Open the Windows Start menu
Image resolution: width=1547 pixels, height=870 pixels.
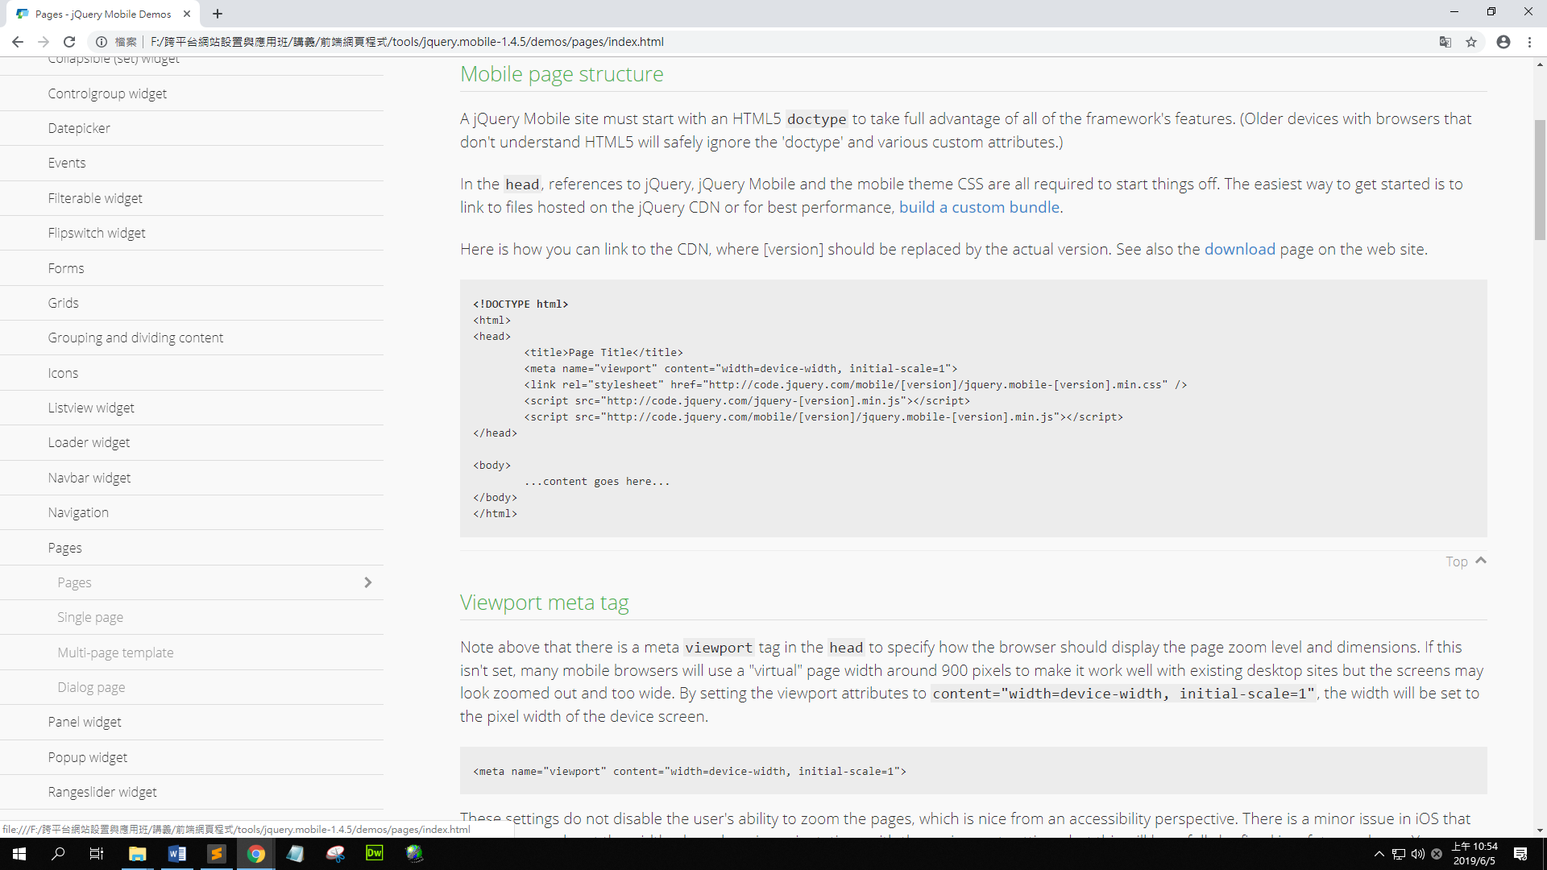click(19, 854)
